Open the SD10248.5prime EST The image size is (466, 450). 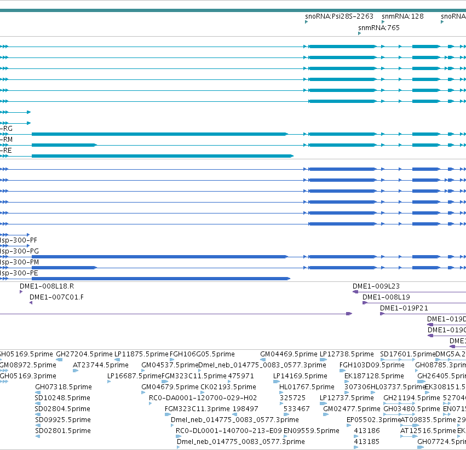pyautogui.click(x=62, y=398)
